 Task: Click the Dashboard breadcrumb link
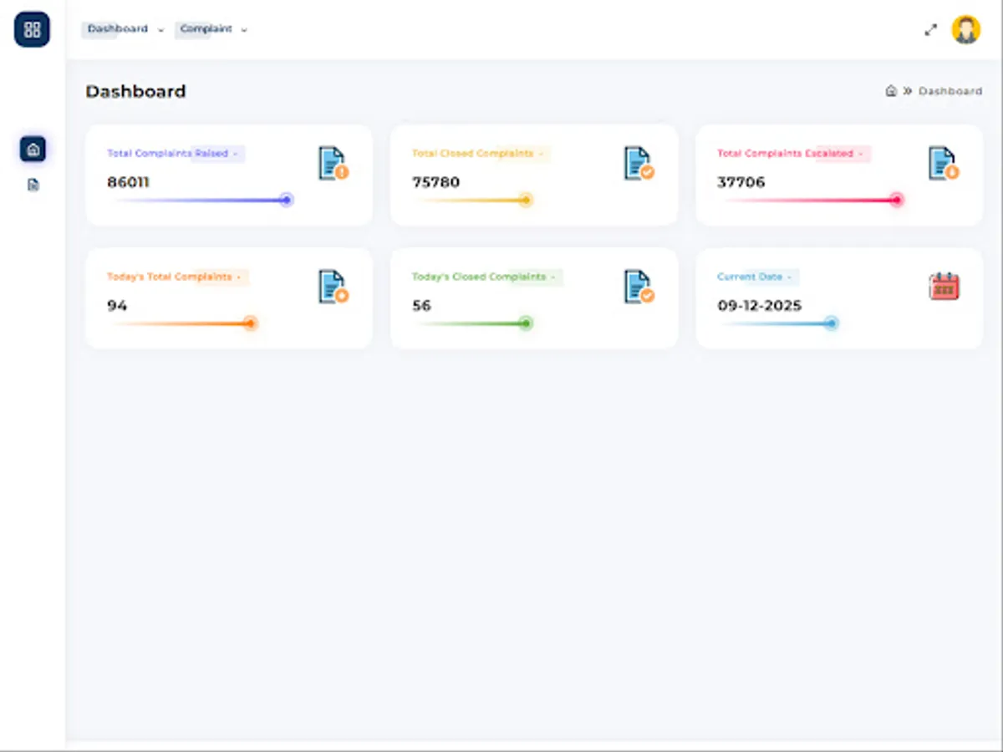(951, 91)
